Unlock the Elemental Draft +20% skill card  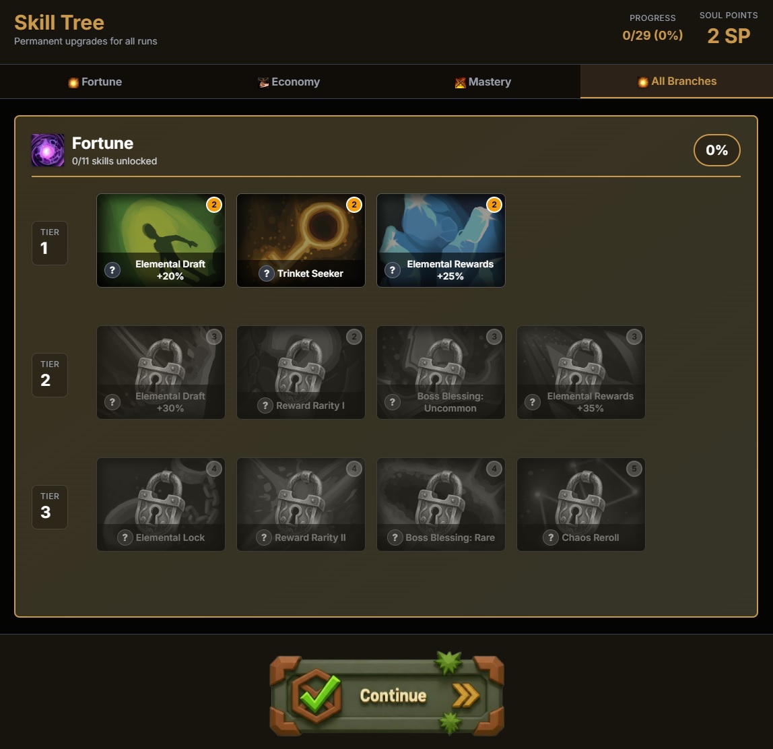tap(161, 240)
